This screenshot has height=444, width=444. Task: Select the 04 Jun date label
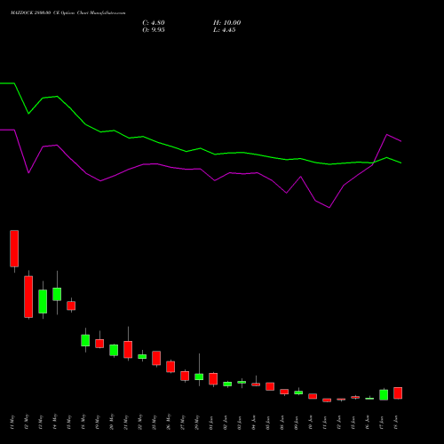pyautogui.click(x=254, y=423)
